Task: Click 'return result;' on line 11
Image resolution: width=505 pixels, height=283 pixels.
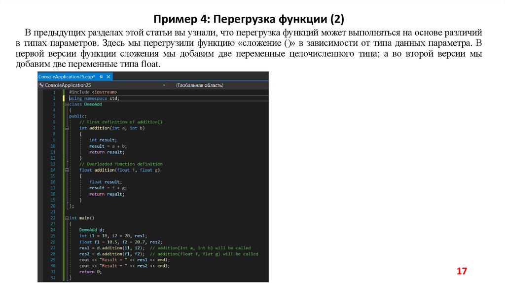Action: pyautogui.click(x=107, y=152)
